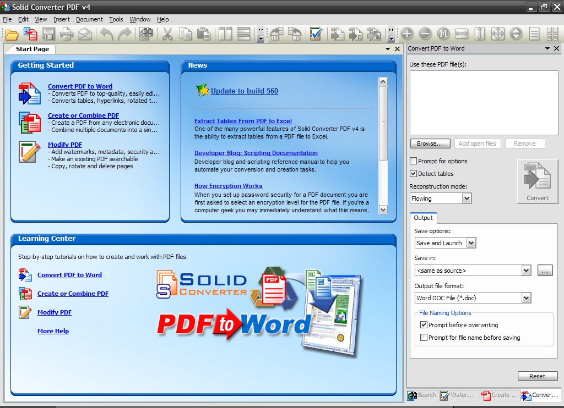
Task: Select the Start Page tab
Action: [32, 49]
